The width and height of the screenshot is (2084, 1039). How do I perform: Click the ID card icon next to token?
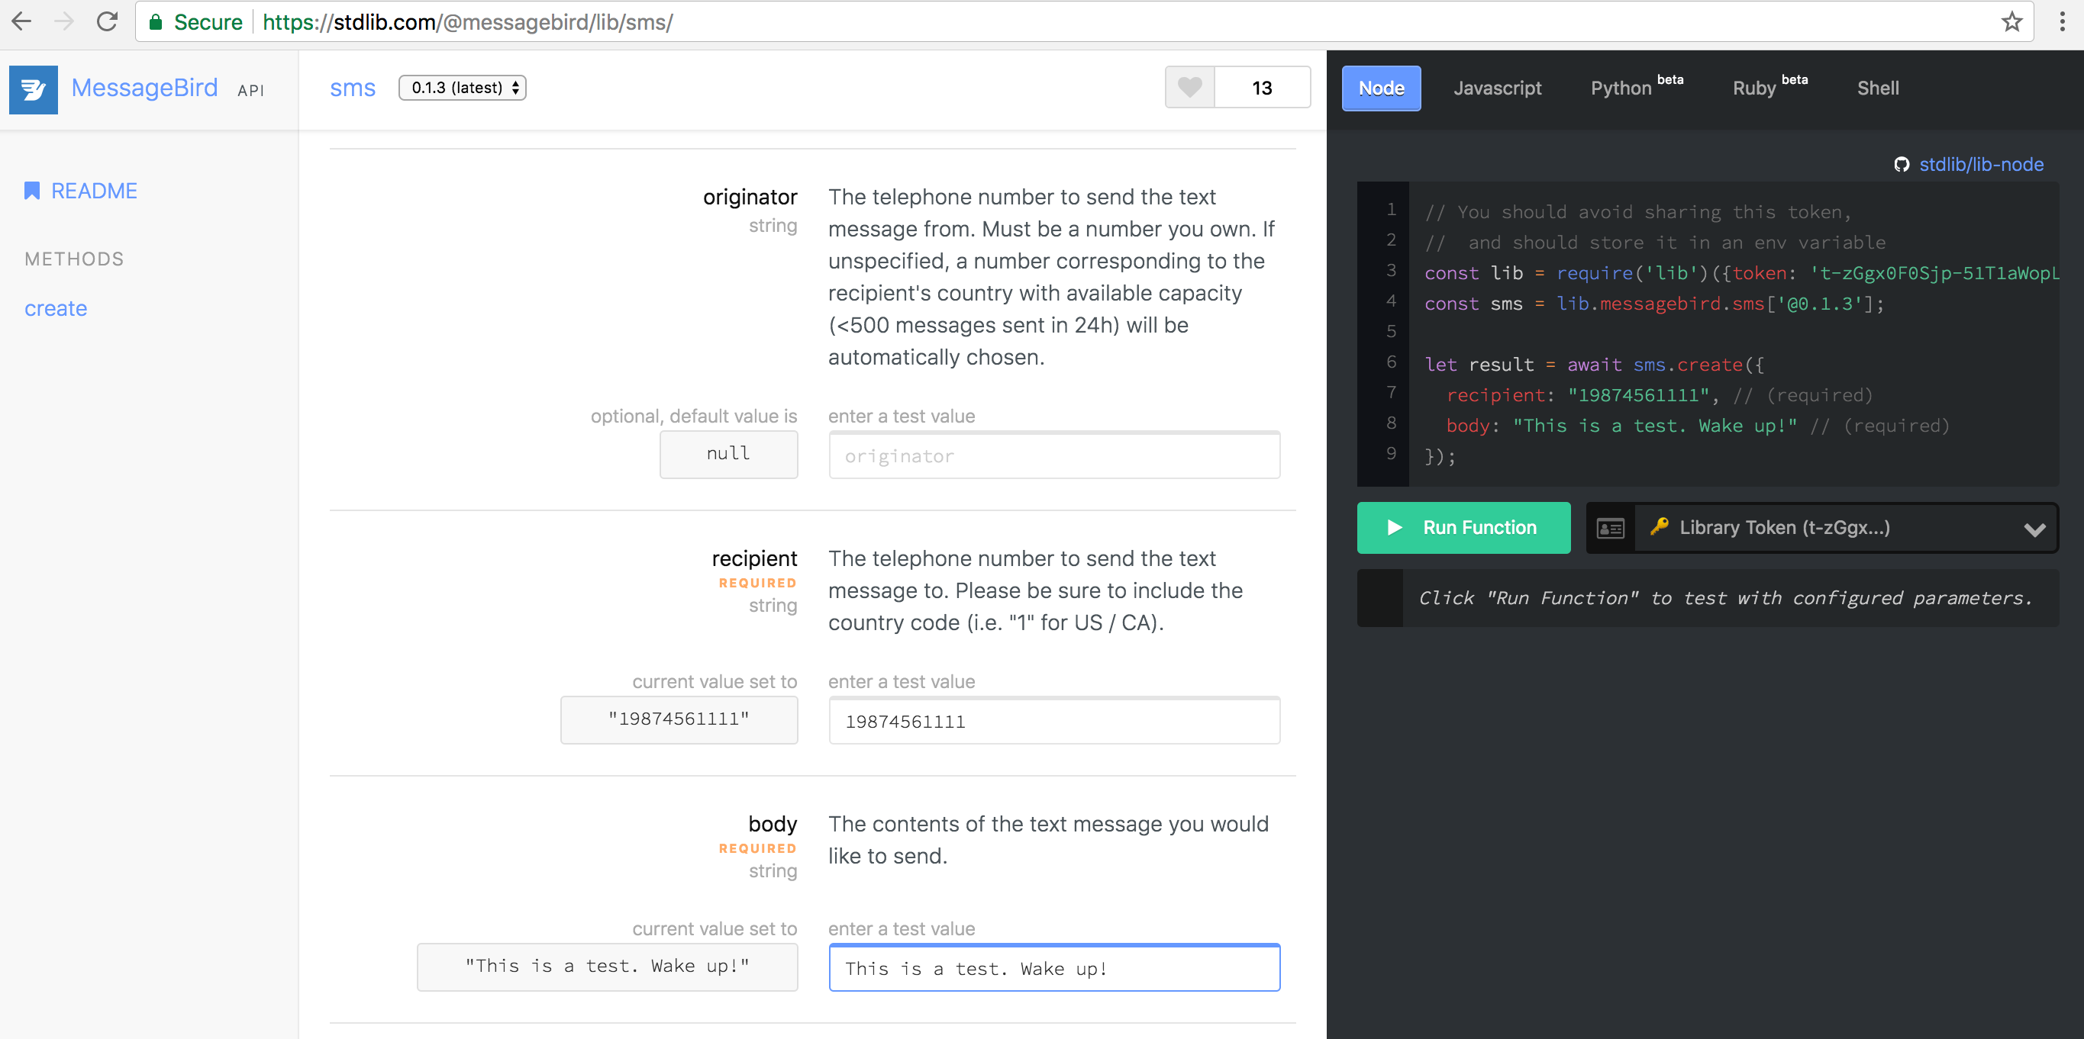(1610, 528)
